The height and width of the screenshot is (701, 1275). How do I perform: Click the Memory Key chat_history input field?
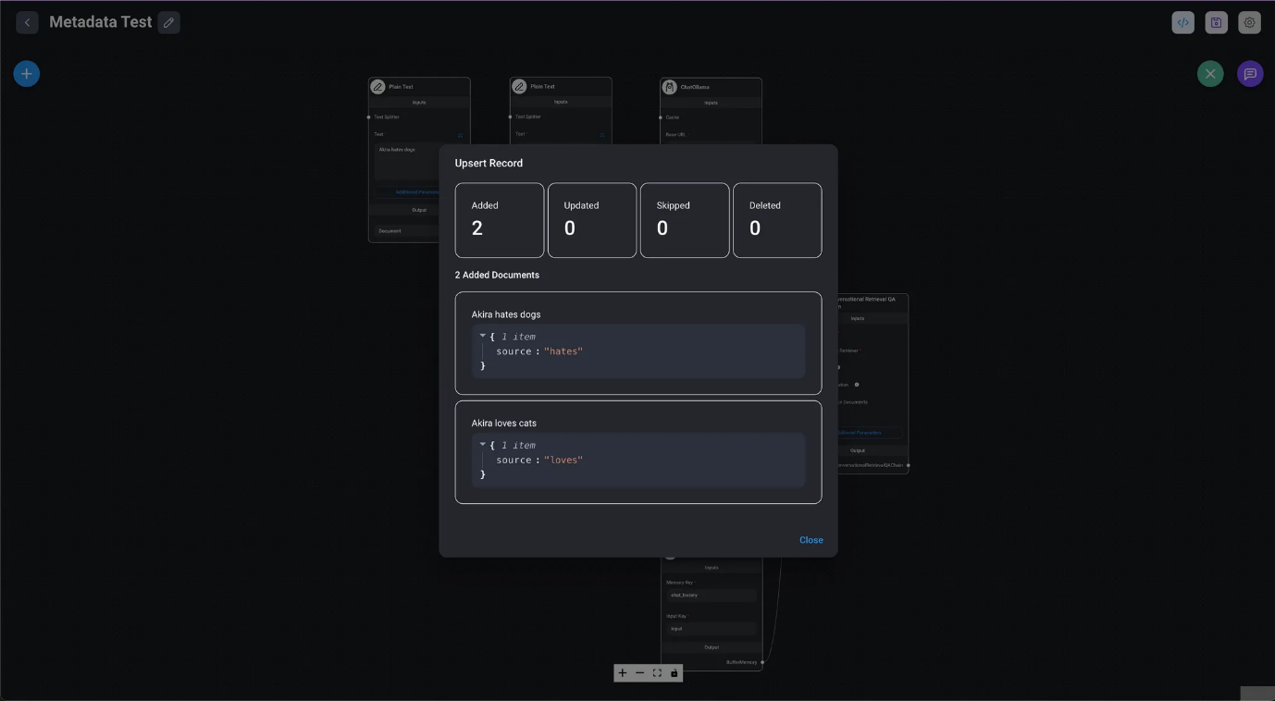click(x=711, y=596)
